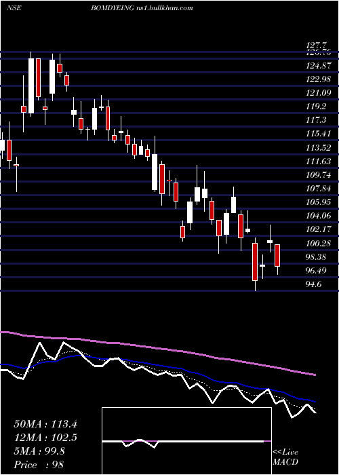
Task: Click the 119.2 price axis label
Action: (317, 107)
